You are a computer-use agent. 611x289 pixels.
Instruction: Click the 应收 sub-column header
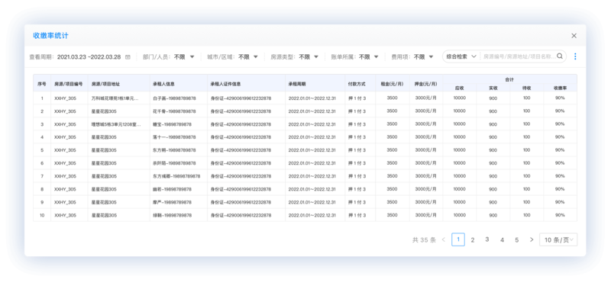click(460, 88)
